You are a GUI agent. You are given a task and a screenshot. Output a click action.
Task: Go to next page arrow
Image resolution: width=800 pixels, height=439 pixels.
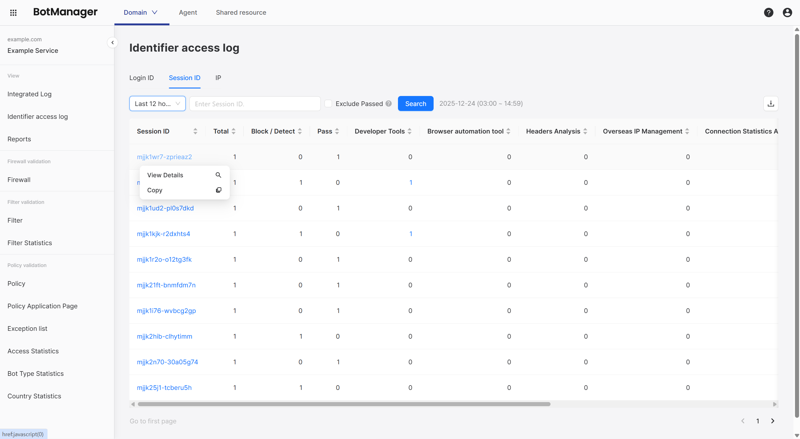click(x=772, y=421)
